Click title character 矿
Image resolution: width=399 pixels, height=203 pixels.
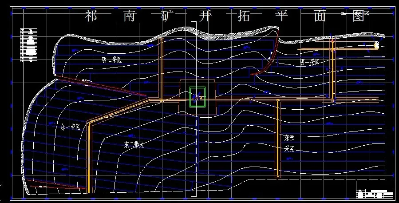click(167, 16)
